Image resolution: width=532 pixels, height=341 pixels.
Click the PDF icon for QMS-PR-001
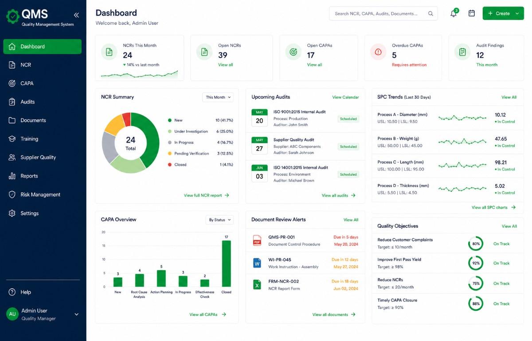pos(257,240)
